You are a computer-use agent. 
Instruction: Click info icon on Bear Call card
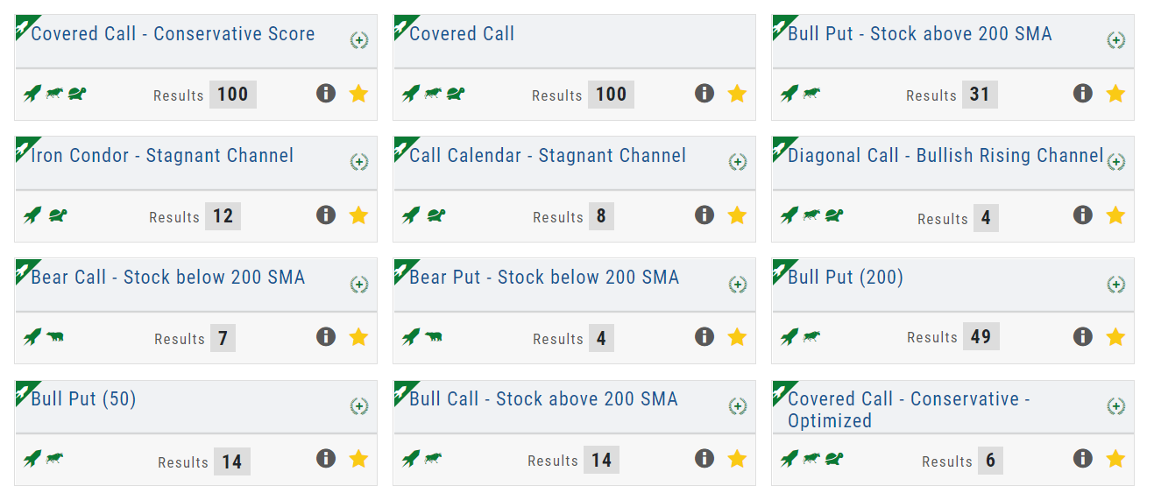326,336
